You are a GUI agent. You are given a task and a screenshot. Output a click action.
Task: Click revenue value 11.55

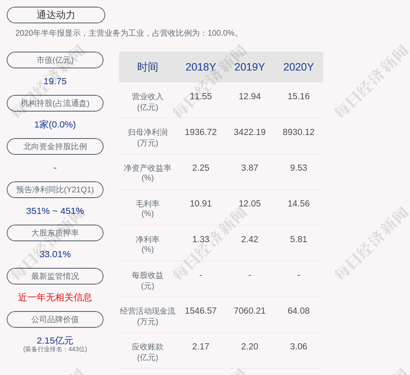[201, 96]
